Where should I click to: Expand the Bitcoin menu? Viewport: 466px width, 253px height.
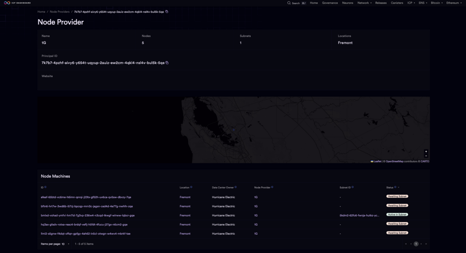(x=436, y=3)
